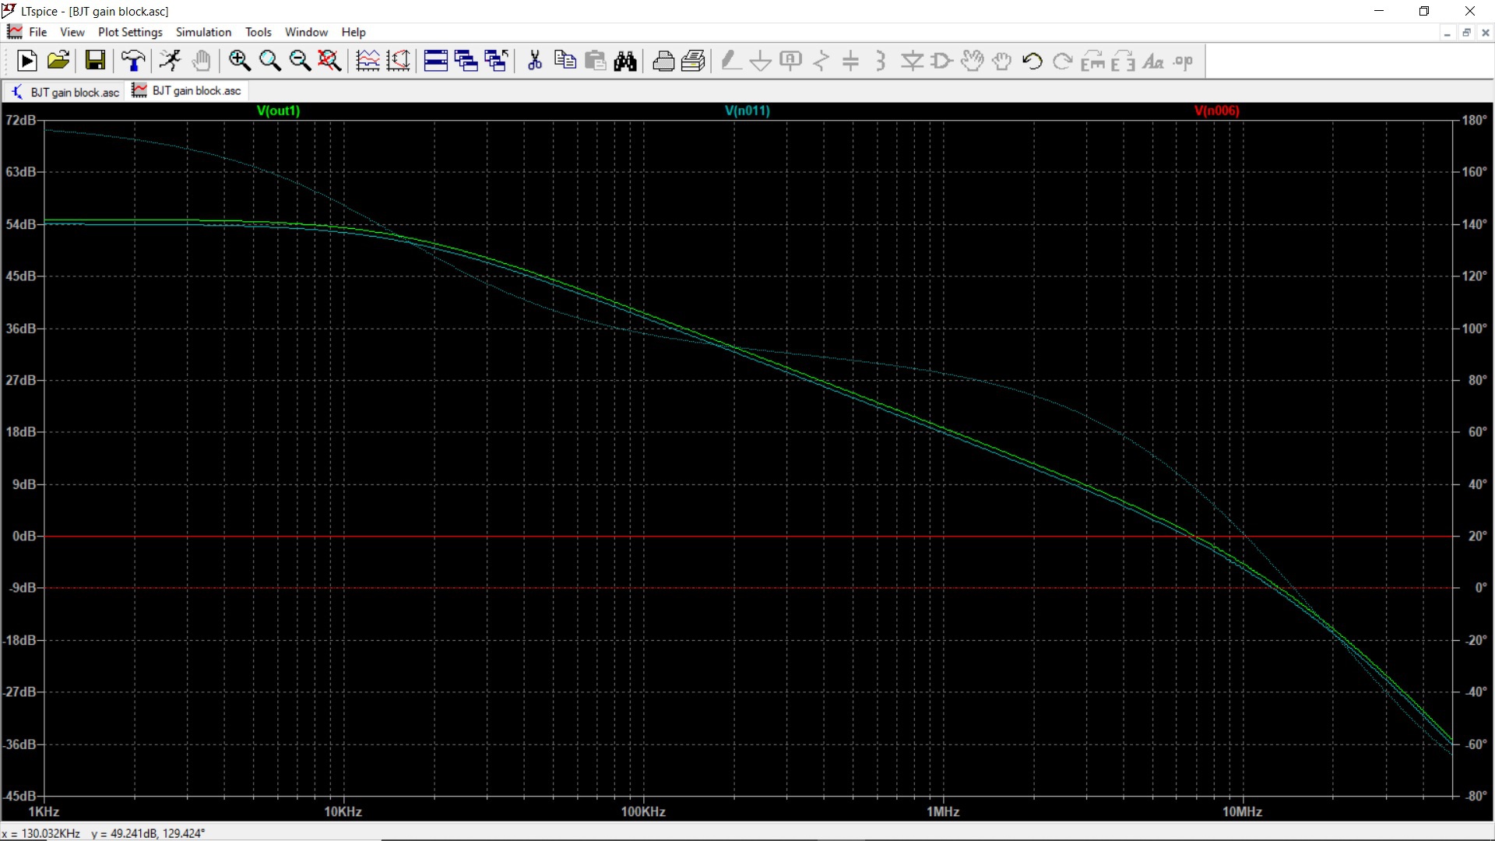Click the cursor readout in the status bar
Screen dimensions: 1495x841
coord(104,833)
